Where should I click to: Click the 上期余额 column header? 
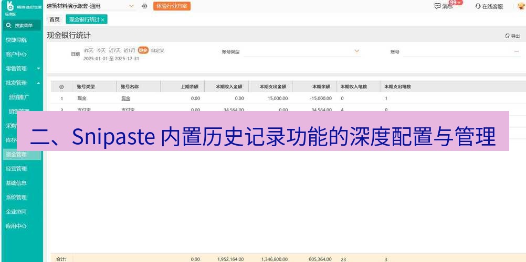click(x=190, y=87)
